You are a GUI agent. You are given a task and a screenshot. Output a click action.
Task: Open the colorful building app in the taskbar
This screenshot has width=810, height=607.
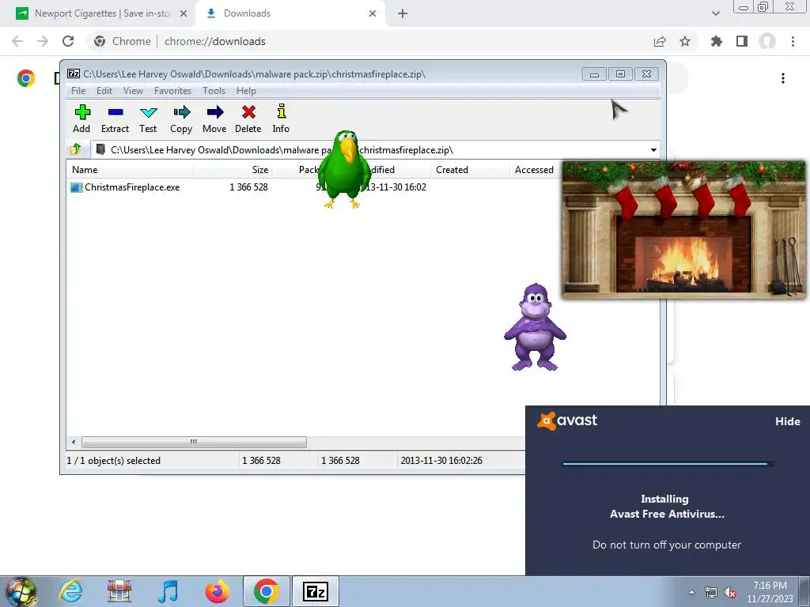[119, 591]
